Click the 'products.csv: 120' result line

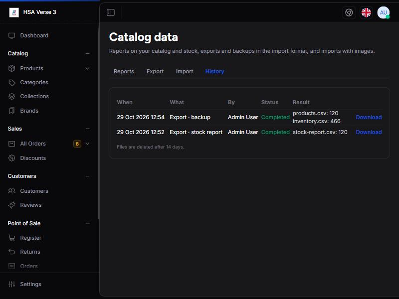point(316,113)
